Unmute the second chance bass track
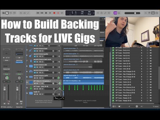 point(35,51)
